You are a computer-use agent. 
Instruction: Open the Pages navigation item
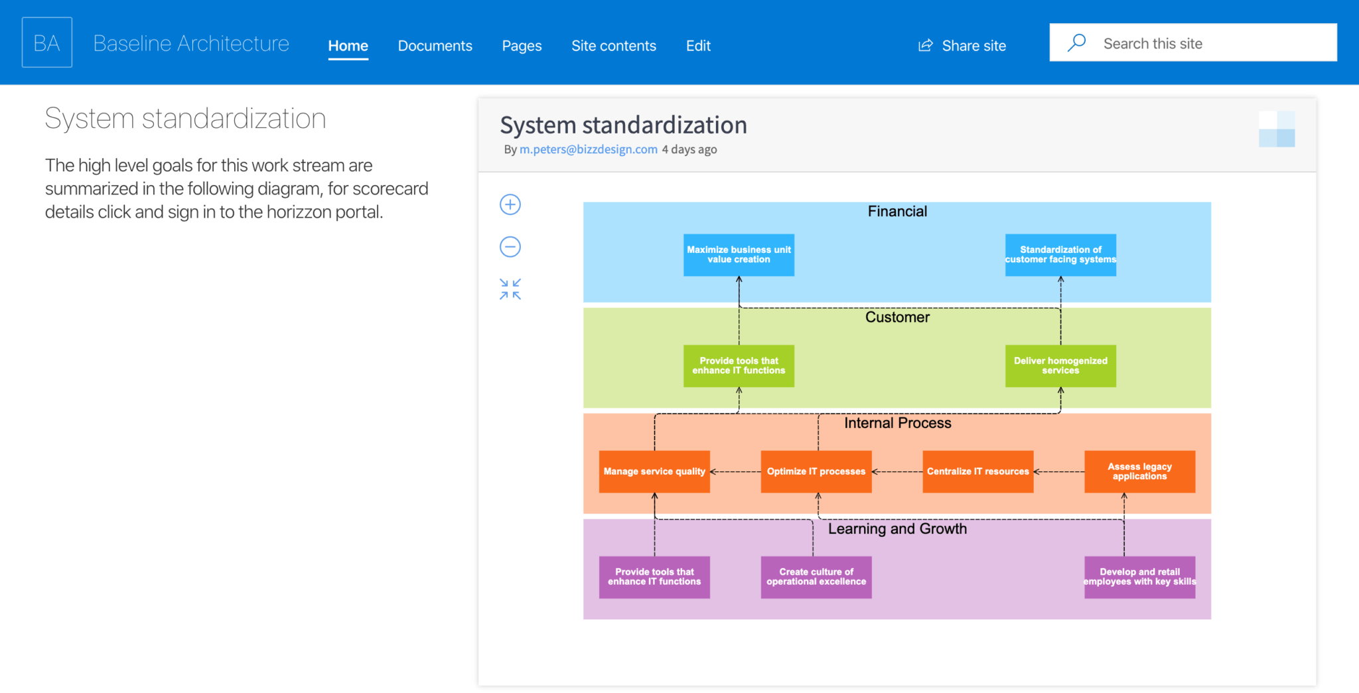pos(522,46)
